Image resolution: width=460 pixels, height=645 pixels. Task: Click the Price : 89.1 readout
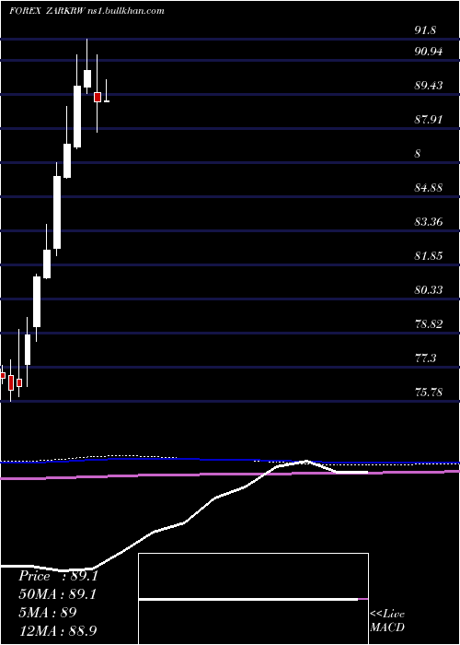[58, 576]
